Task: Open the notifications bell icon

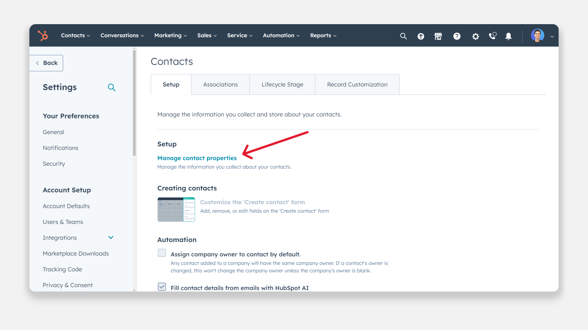Action: (x=508, y=36)
